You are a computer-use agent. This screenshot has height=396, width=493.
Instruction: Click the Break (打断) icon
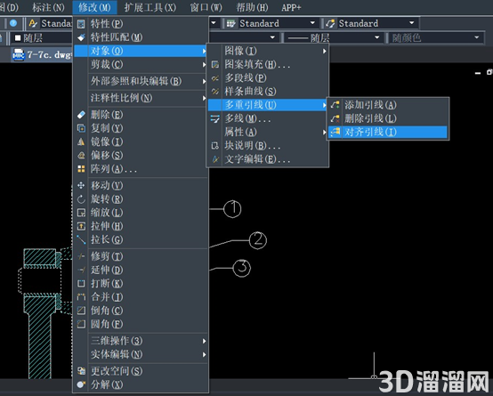click(x=81, y=283)
